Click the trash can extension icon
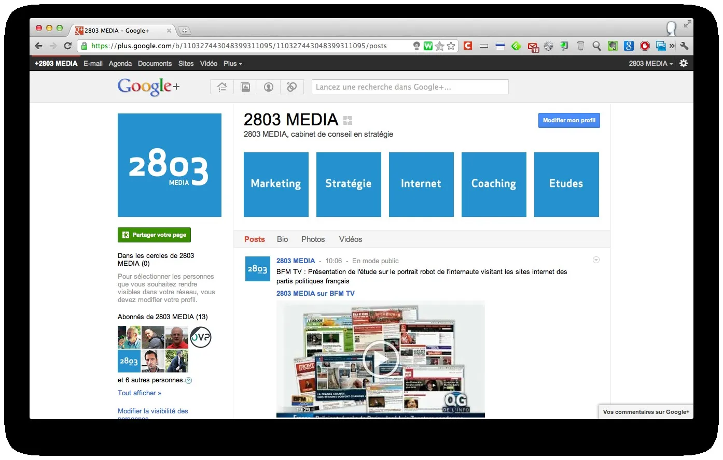Image resolution: width=723 pixels, height=460 pixels. pyautogui.click(x=580, y=46)
